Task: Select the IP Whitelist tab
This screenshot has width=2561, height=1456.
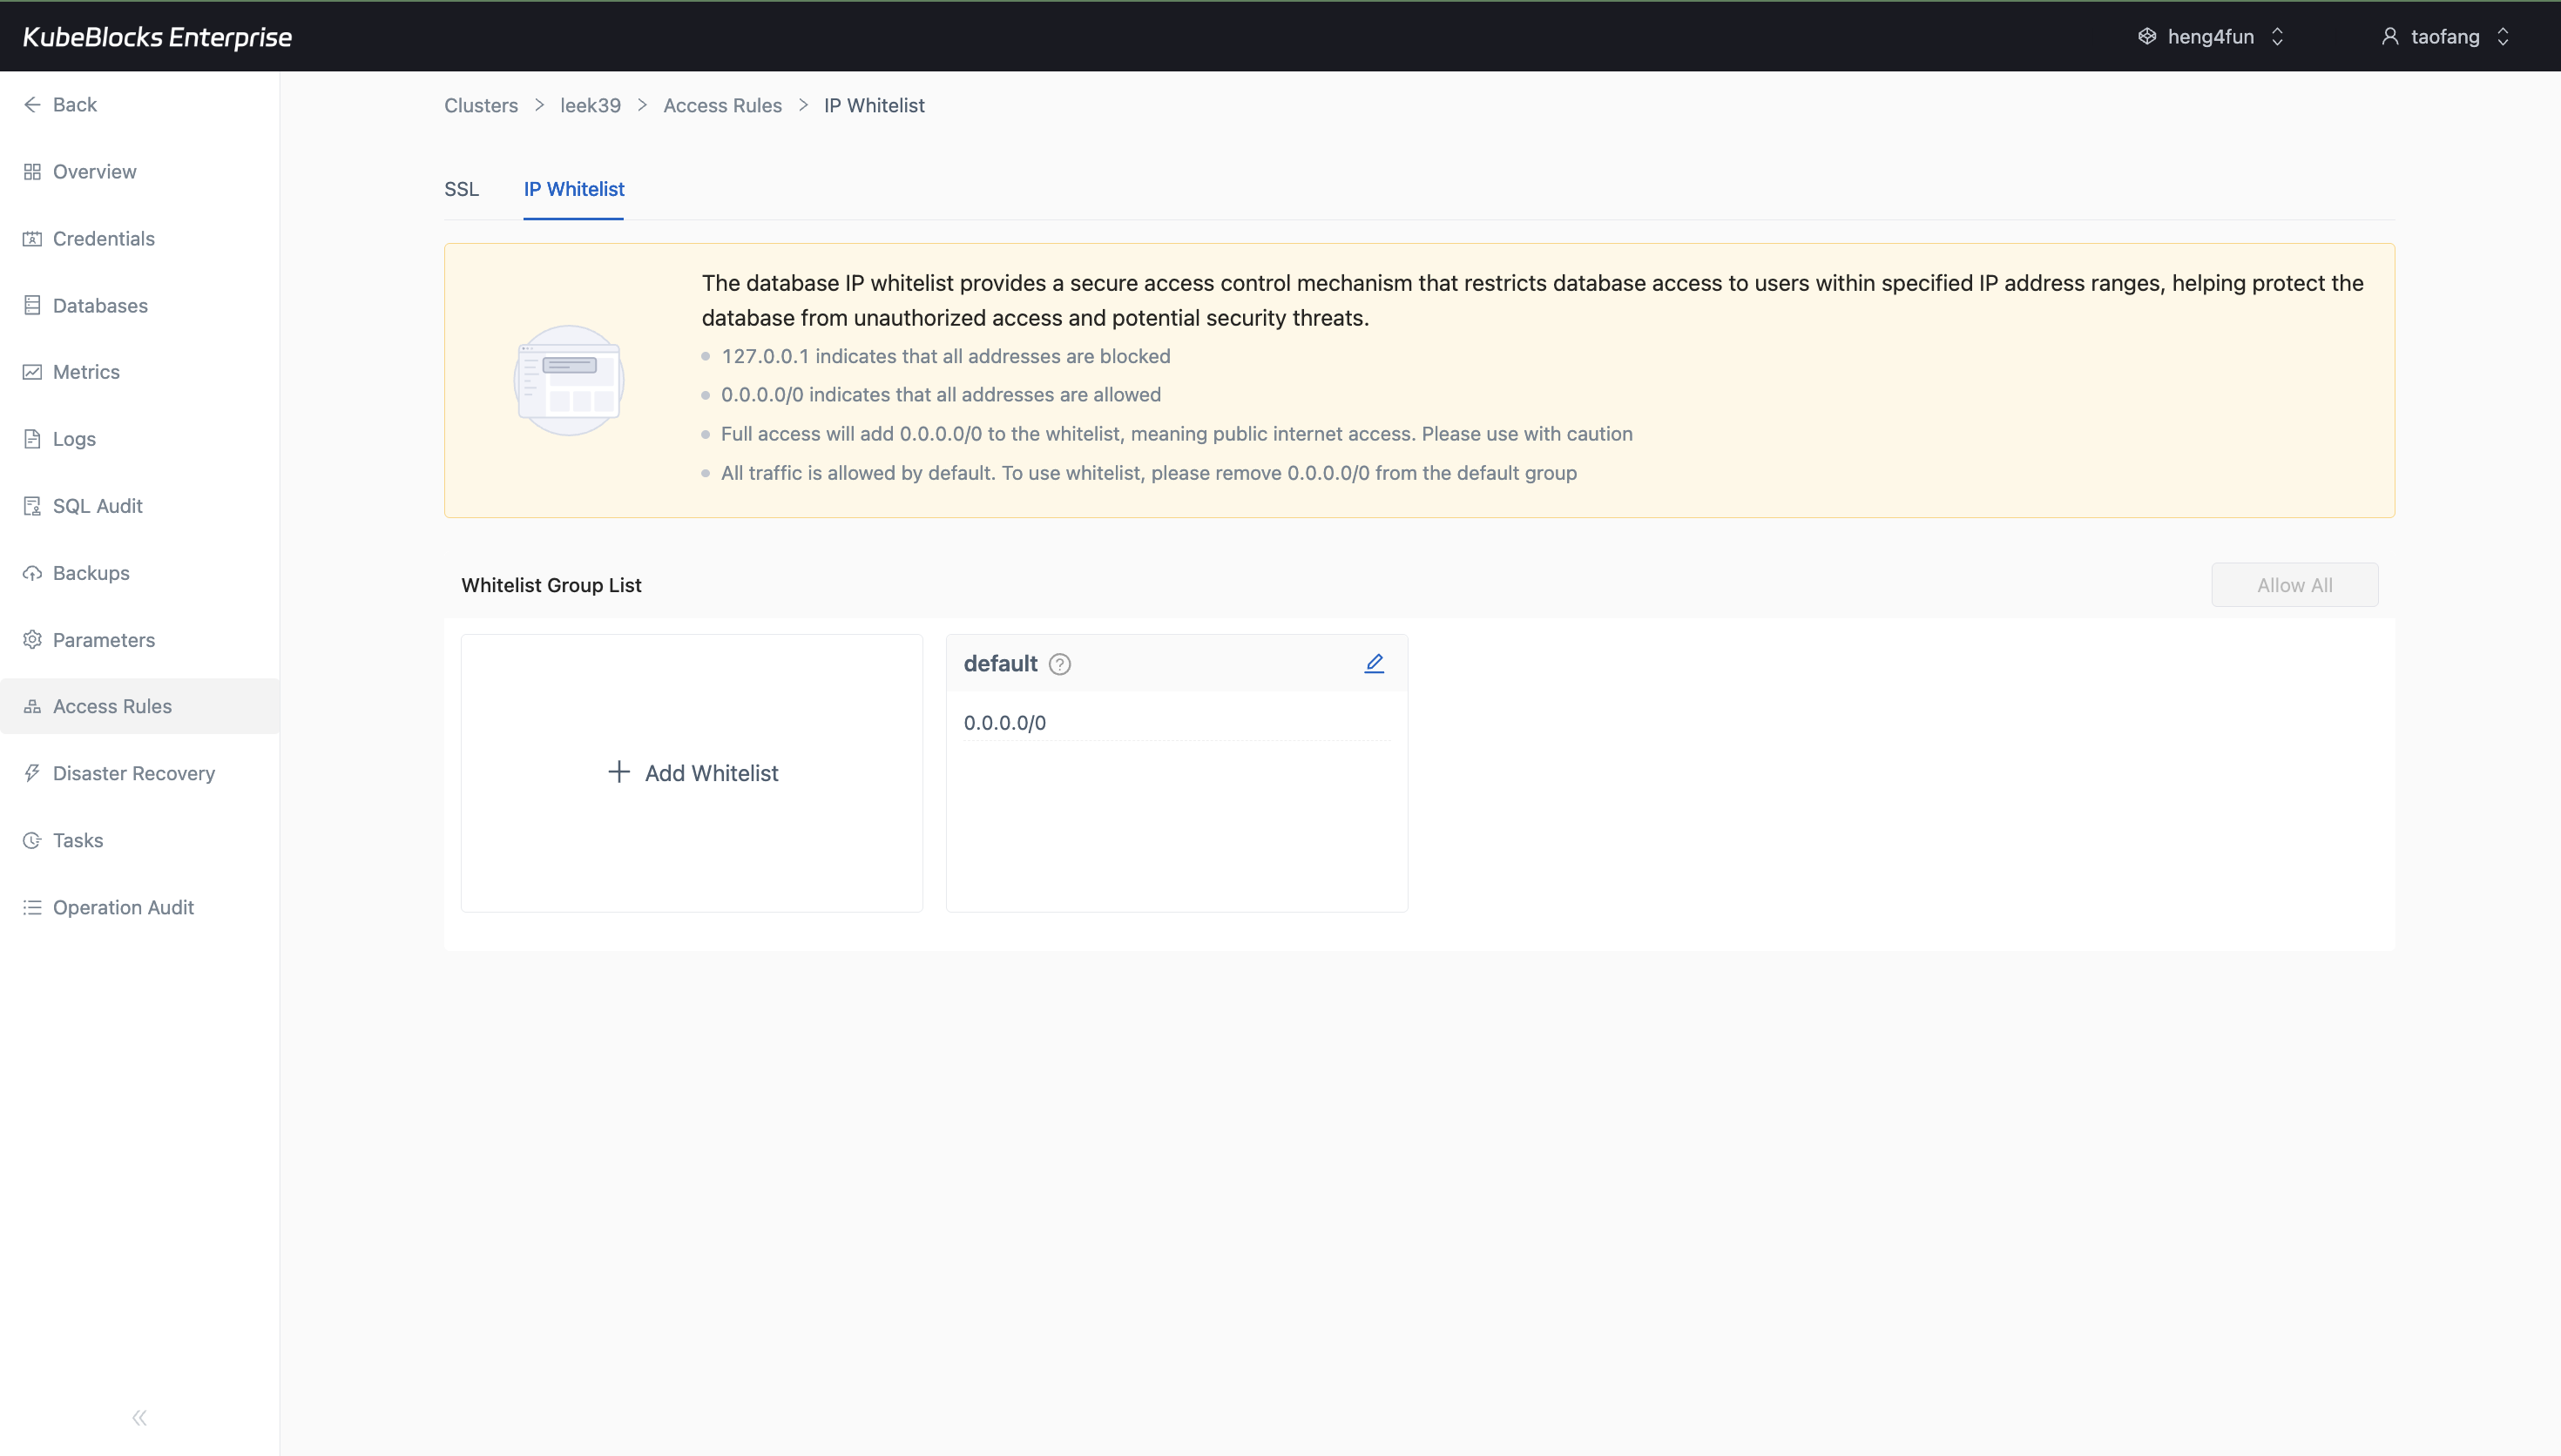Action: click(573, 189)
